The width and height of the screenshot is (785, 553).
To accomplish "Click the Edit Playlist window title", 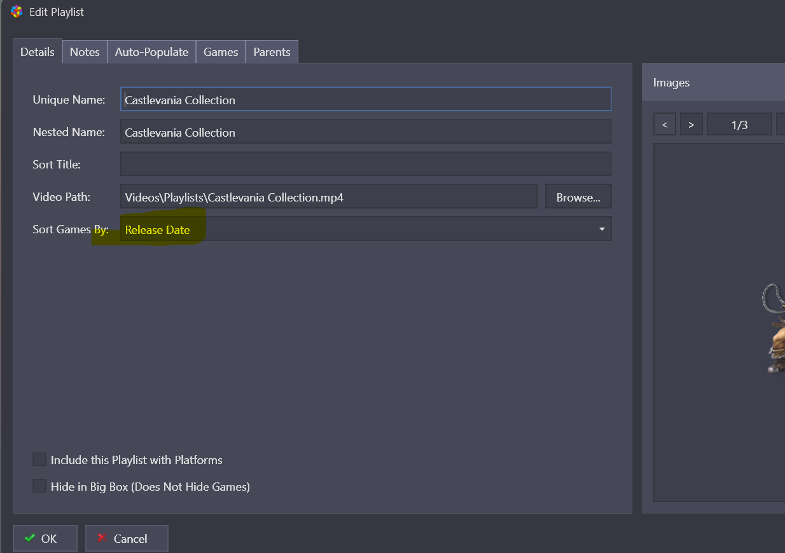I will 57,12.
